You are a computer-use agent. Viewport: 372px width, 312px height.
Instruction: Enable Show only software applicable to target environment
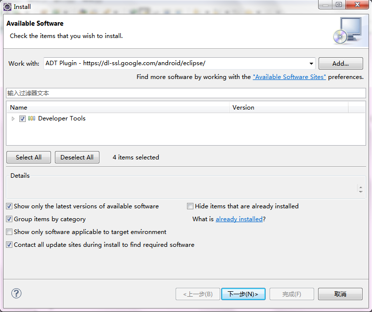(9, 232)
